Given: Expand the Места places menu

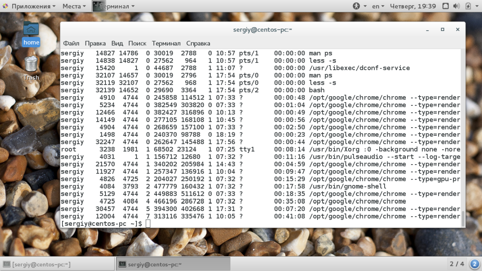Looking at the screenshot, I should (x=74, y=6).
